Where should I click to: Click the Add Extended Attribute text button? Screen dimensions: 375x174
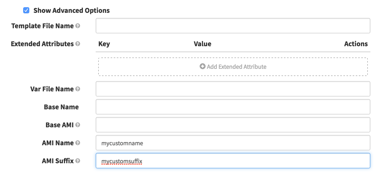click(x=236, y=67)
